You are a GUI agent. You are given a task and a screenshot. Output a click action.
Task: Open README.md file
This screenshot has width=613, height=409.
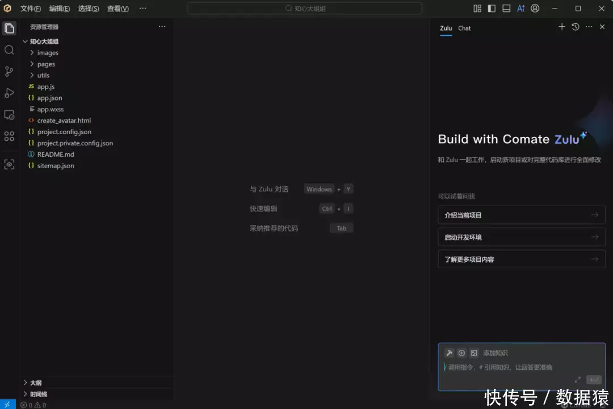[56, 155]
